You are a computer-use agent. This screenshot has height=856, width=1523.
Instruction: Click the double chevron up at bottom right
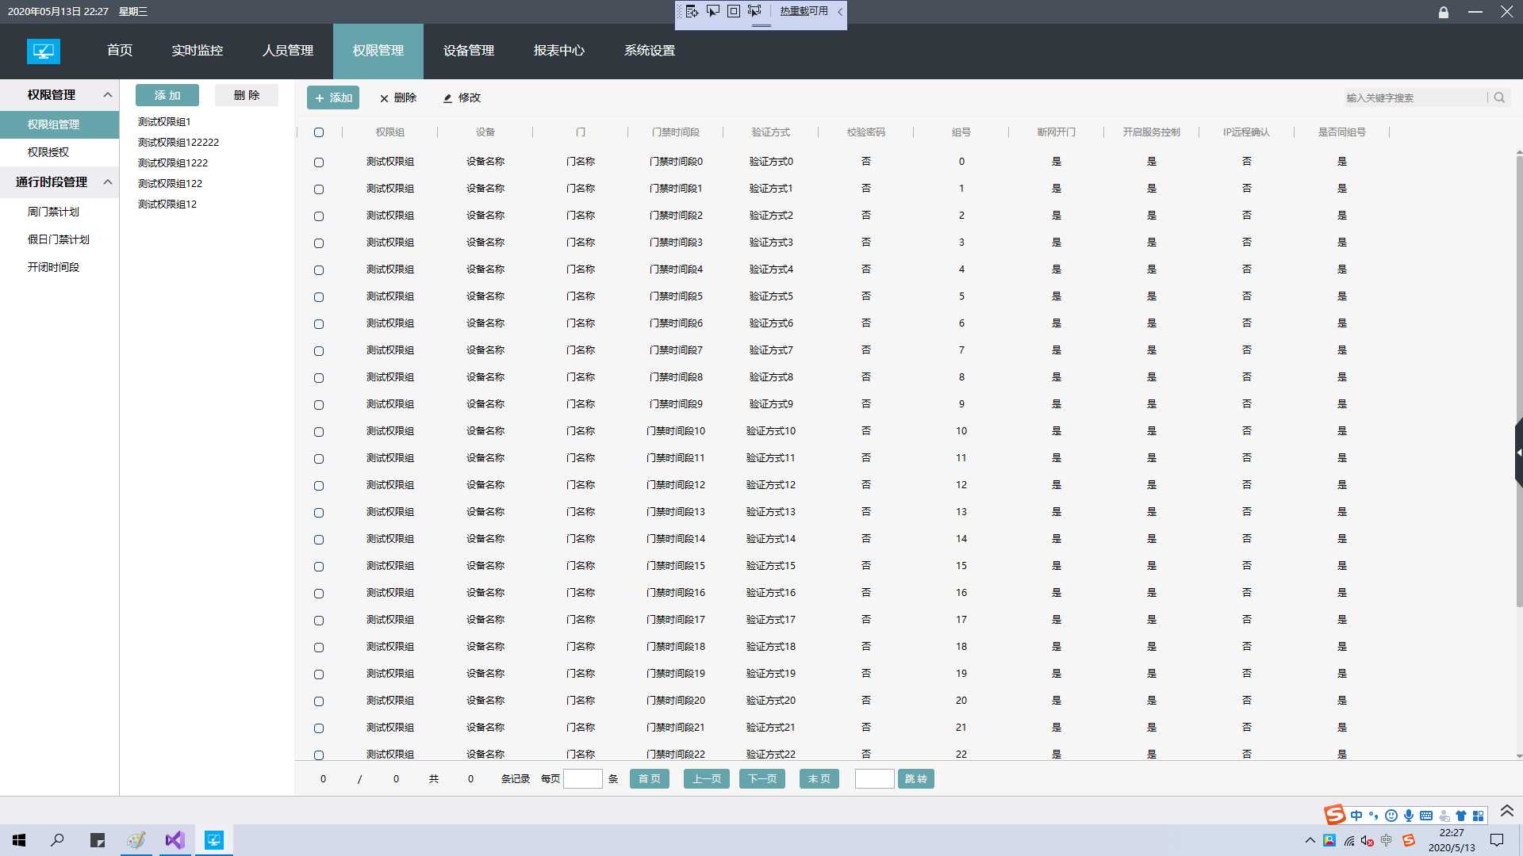click(x=1507, y=811)
